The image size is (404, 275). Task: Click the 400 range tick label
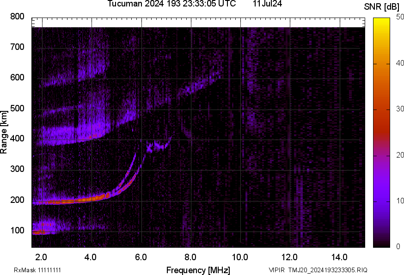pyautogui.click(x=17, y=138)
